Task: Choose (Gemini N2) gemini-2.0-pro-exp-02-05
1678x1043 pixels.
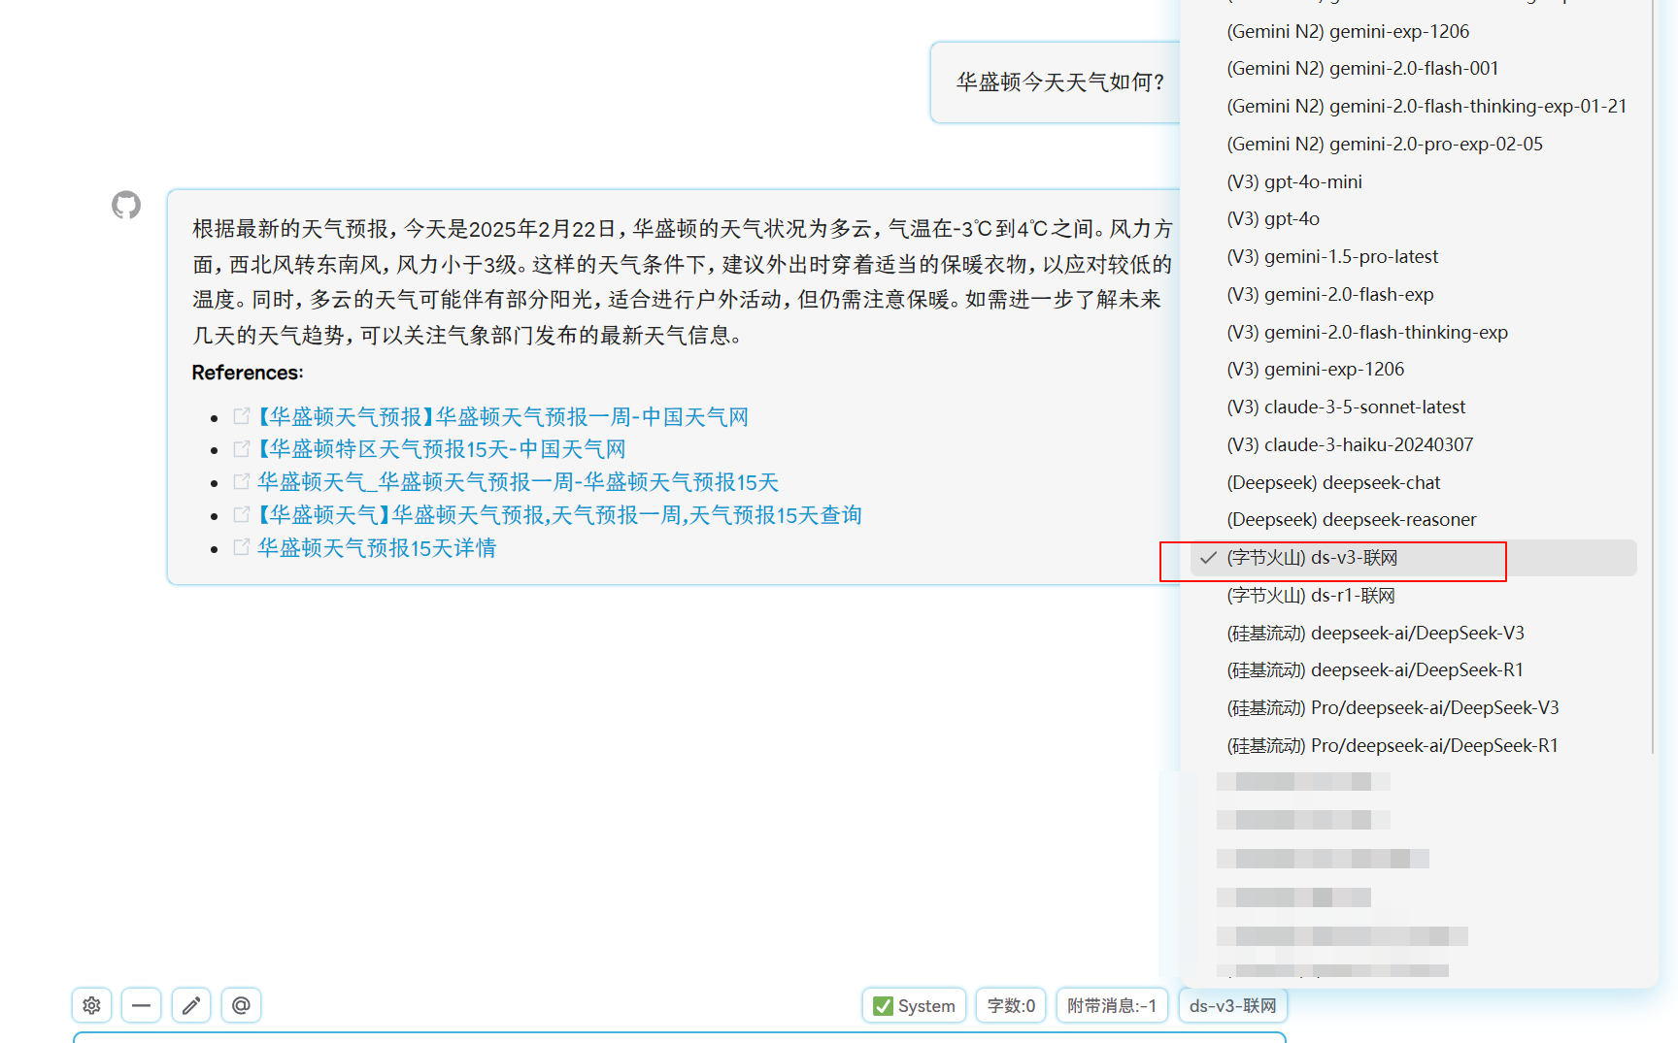Action: point(1414,144)
